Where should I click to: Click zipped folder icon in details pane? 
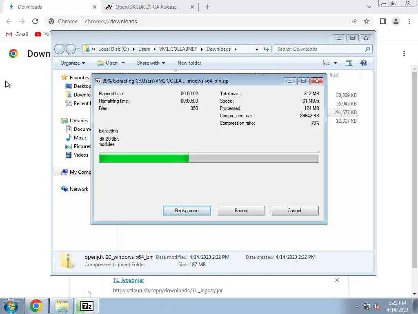point(68,260)
